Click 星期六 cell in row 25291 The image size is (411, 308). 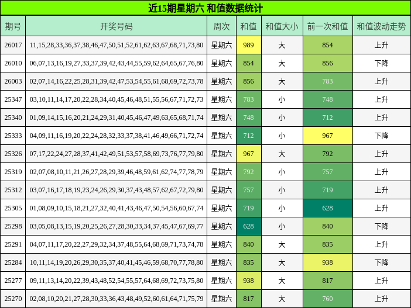[221, 244]
